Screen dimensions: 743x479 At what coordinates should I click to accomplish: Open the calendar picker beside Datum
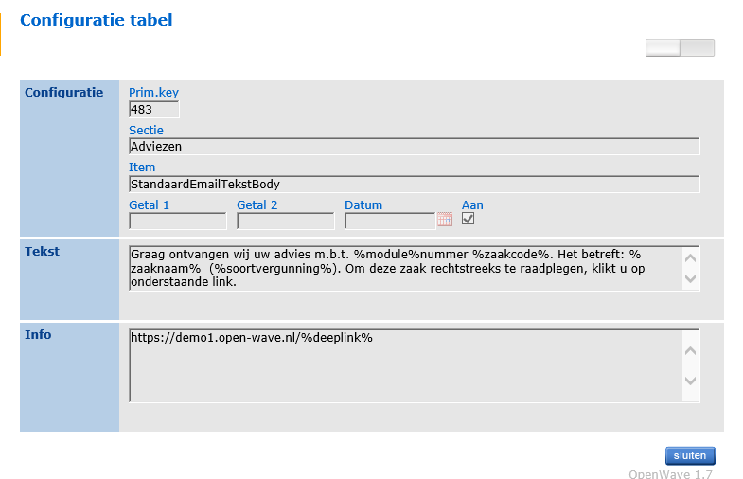(445, 220)
